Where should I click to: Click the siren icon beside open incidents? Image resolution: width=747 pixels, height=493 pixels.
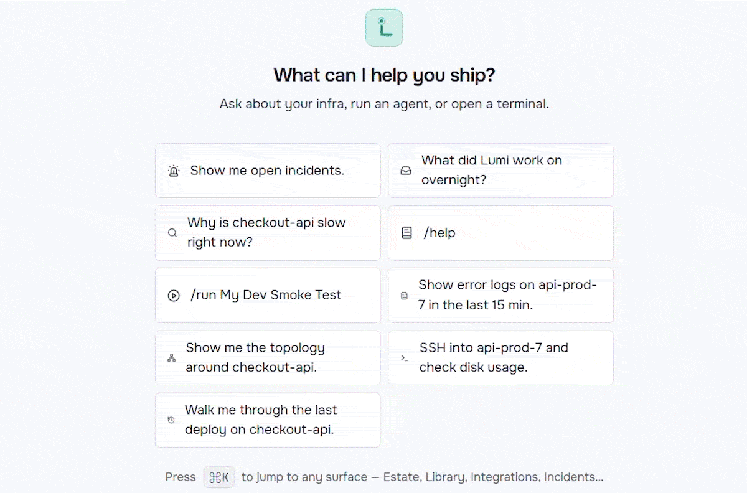point(174,171)
